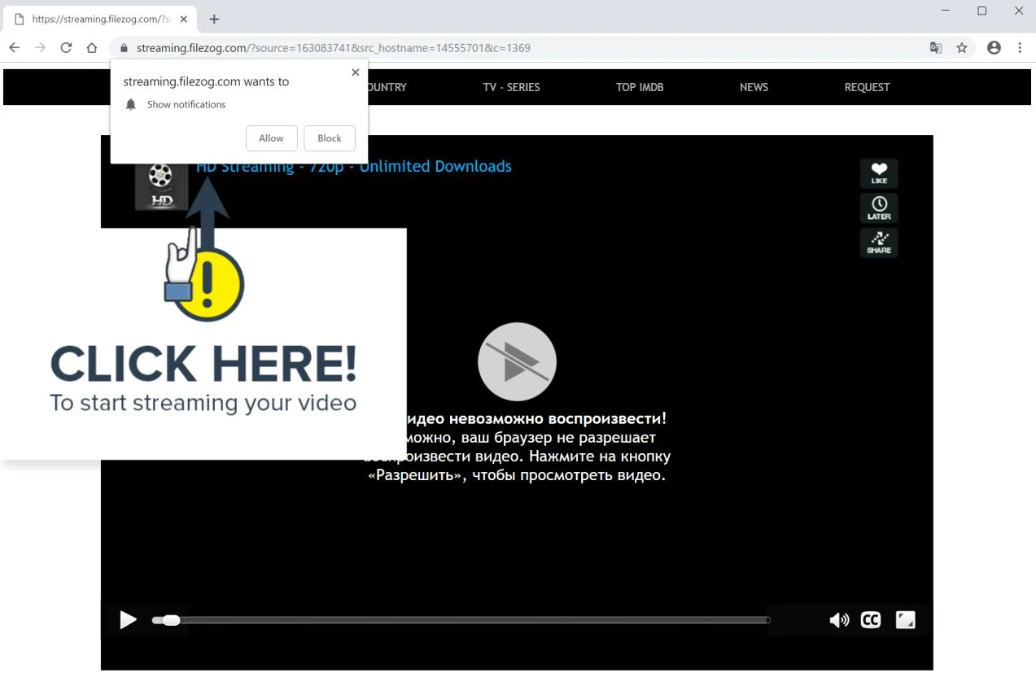Open a new tab with the plus button
Image resolution: width=1036 pixels, height=673 pixels.
[214, 19]
